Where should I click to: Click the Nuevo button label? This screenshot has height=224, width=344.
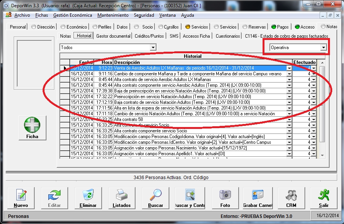point(21,205)
